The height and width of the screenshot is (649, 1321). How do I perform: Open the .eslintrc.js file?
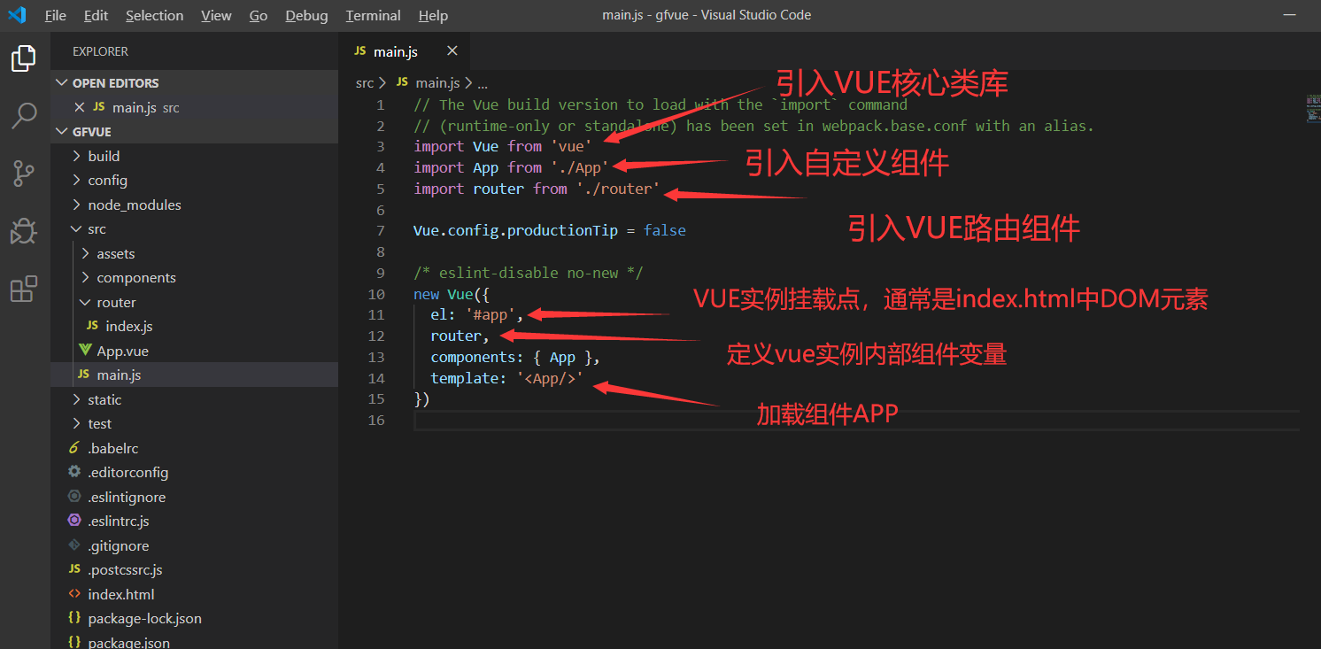tap(194, 521)
